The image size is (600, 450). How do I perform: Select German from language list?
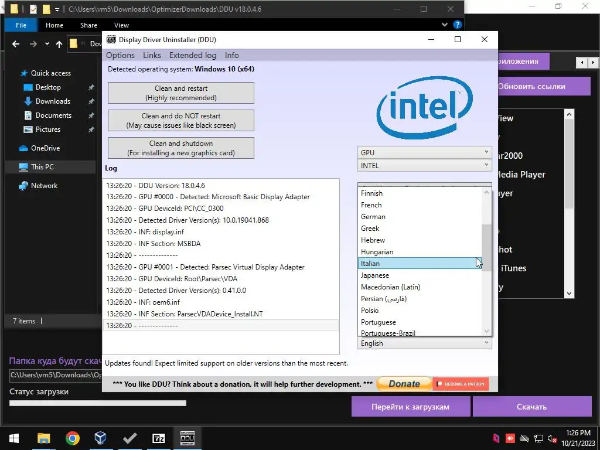tap(420, 217)
